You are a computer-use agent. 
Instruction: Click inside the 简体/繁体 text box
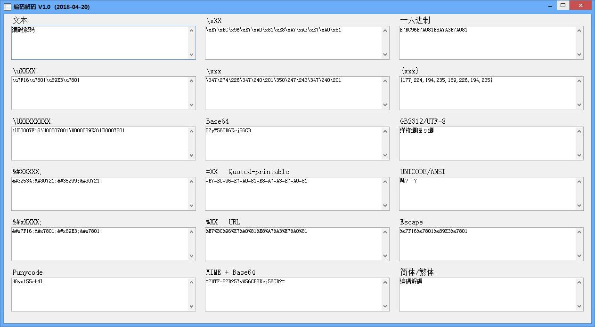[487, 295]
